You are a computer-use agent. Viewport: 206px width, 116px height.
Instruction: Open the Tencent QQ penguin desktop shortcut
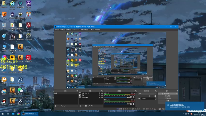click(4, 102)
